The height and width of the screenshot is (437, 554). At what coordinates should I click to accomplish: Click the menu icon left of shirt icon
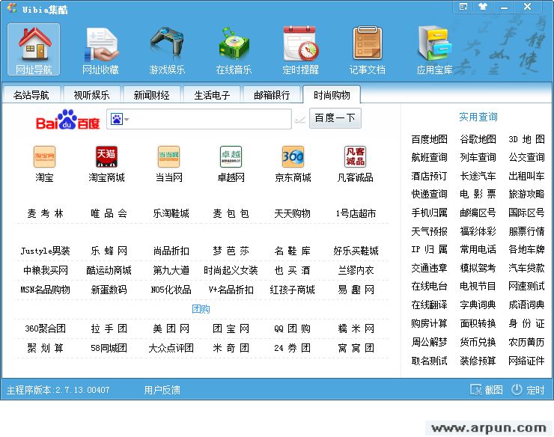pos(463,7)
